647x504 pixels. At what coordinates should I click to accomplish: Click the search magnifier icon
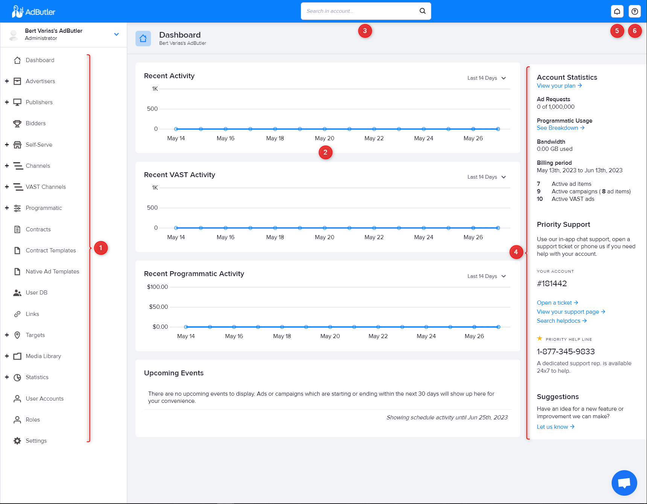[422, 11]
